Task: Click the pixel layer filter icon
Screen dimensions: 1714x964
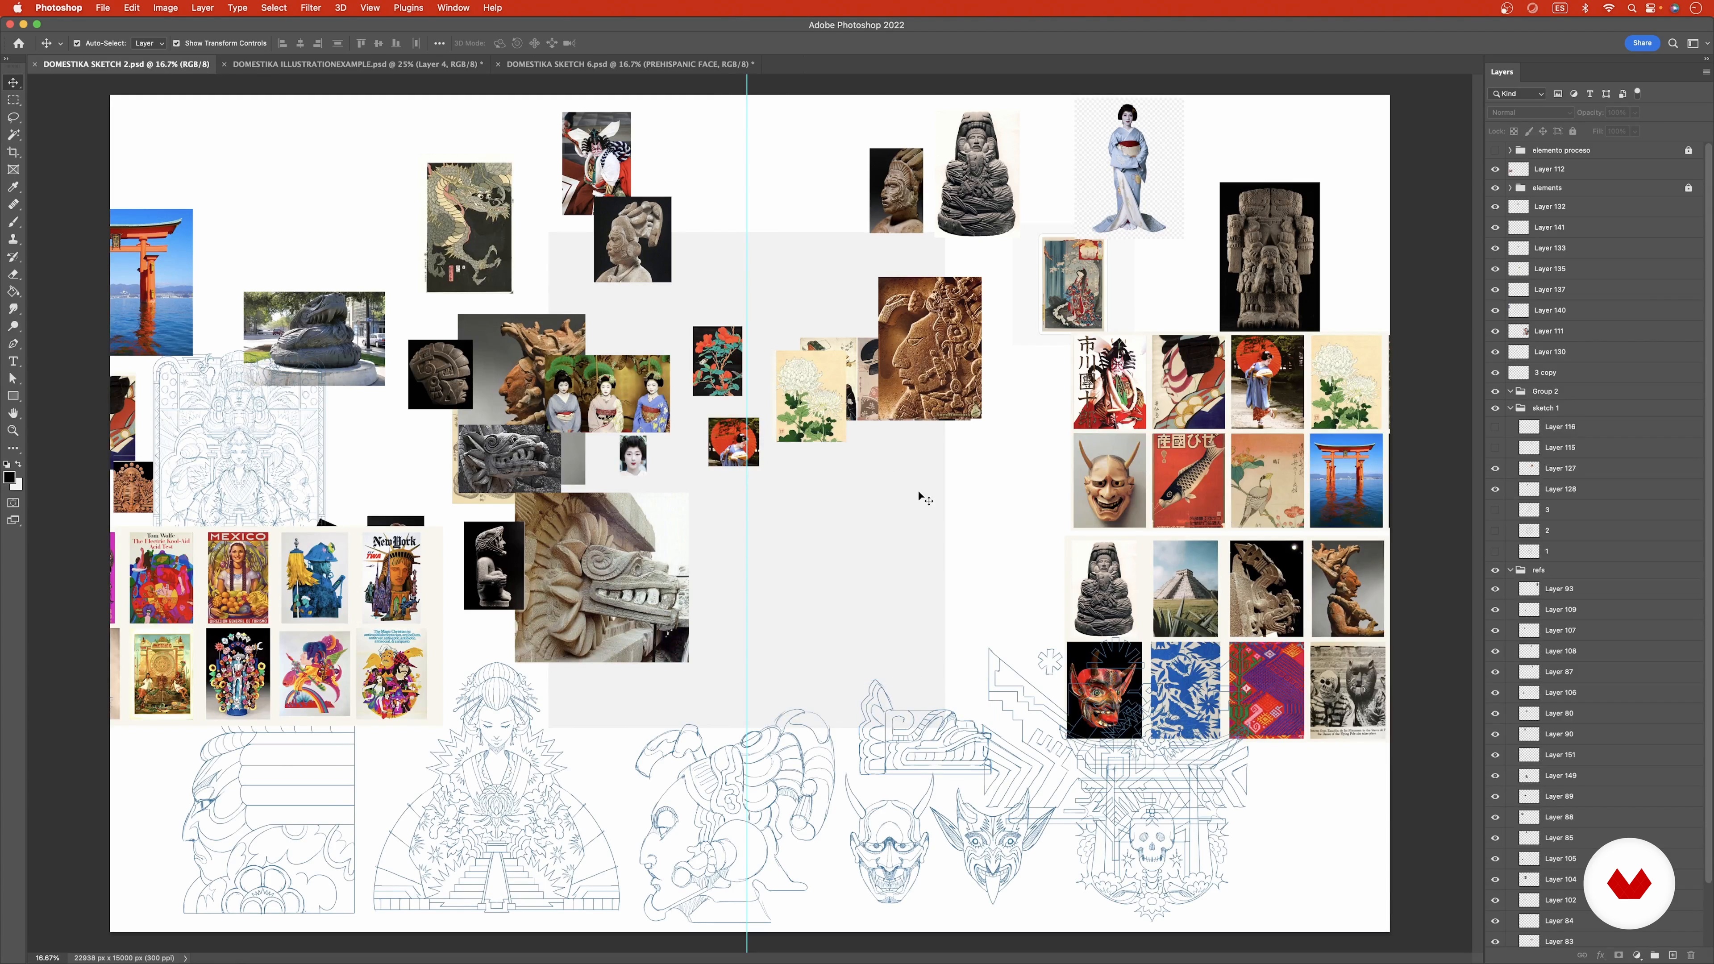Action: tap(1558, 94)
